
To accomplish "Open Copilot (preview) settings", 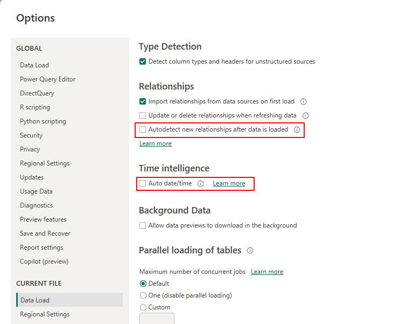I will click(44, 261).
